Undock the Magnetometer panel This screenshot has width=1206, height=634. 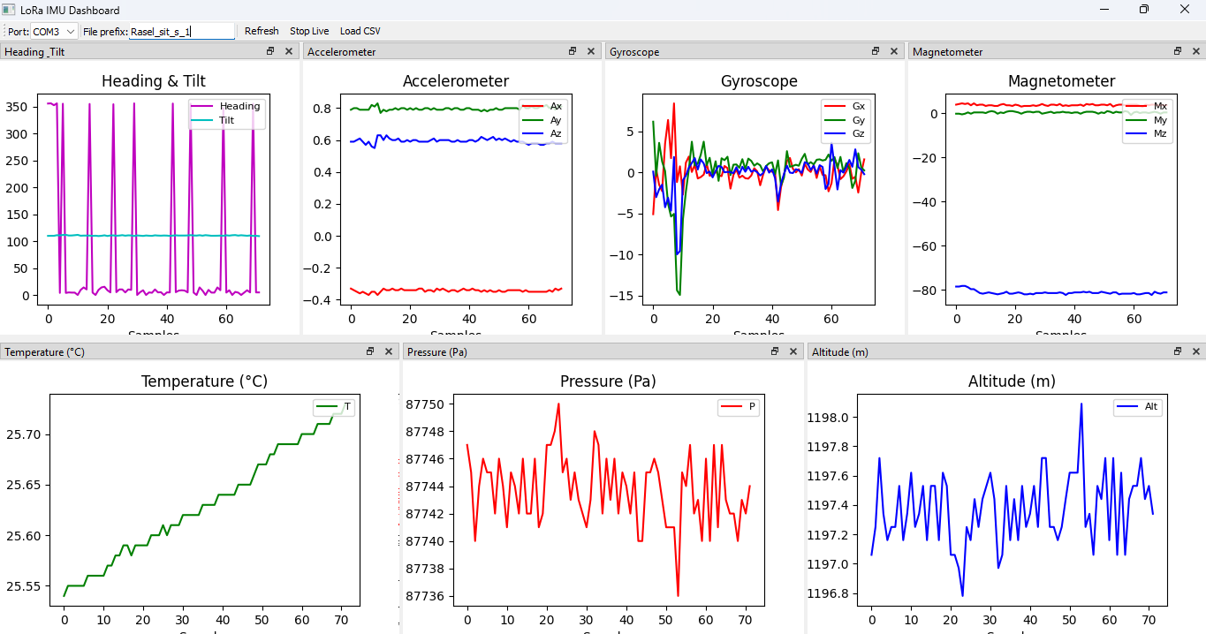[x=1178, y=52]
